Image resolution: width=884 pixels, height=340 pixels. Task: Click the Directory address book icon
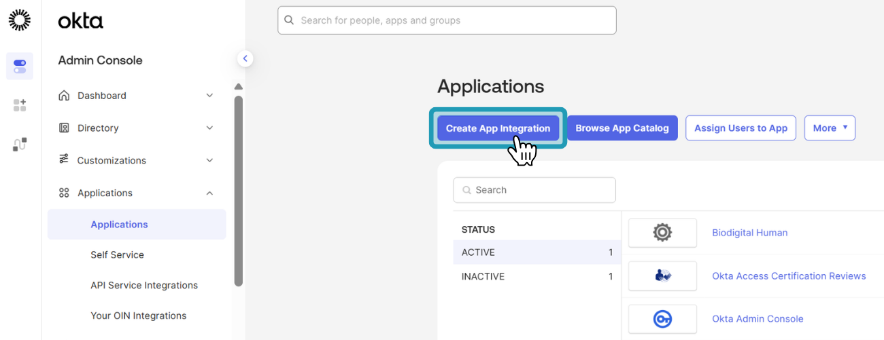tap(64, 128)
